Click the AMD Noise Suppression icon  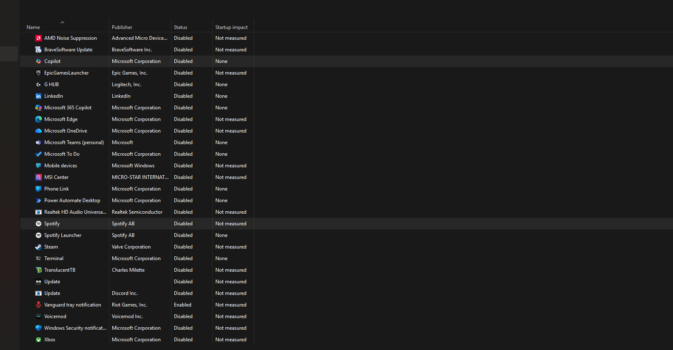39,38
